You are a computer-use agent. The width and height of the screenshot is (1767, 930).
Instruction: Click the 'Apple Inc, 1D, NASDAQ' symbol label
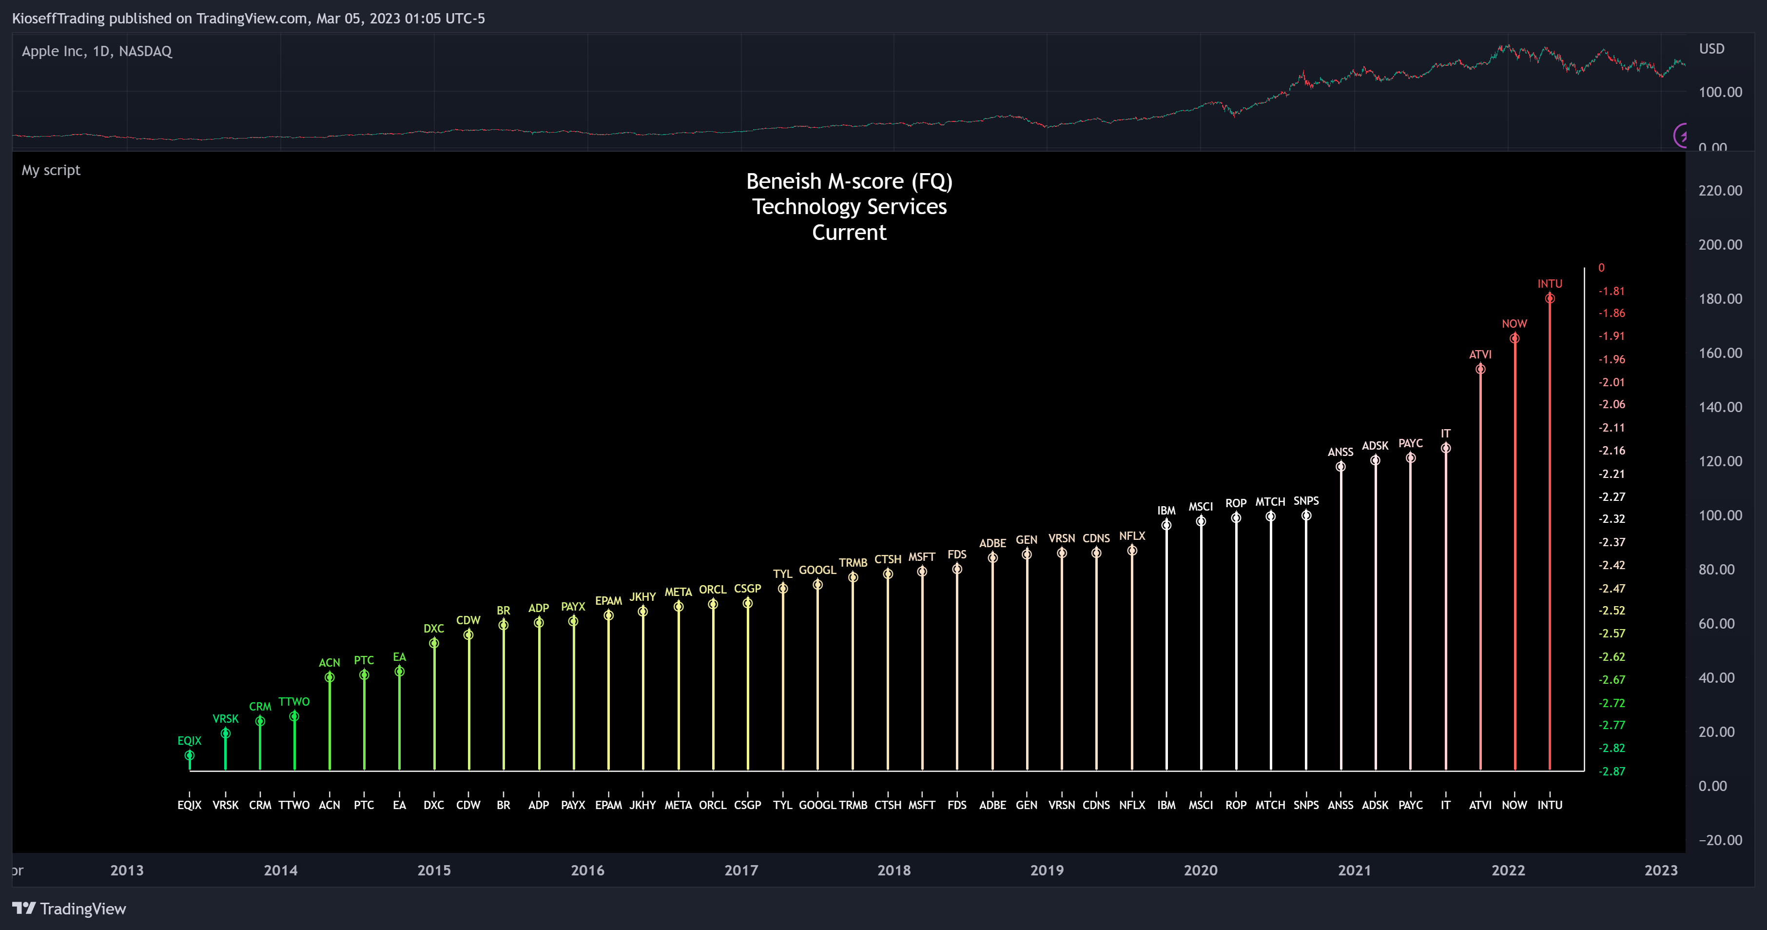click(97, 52)
